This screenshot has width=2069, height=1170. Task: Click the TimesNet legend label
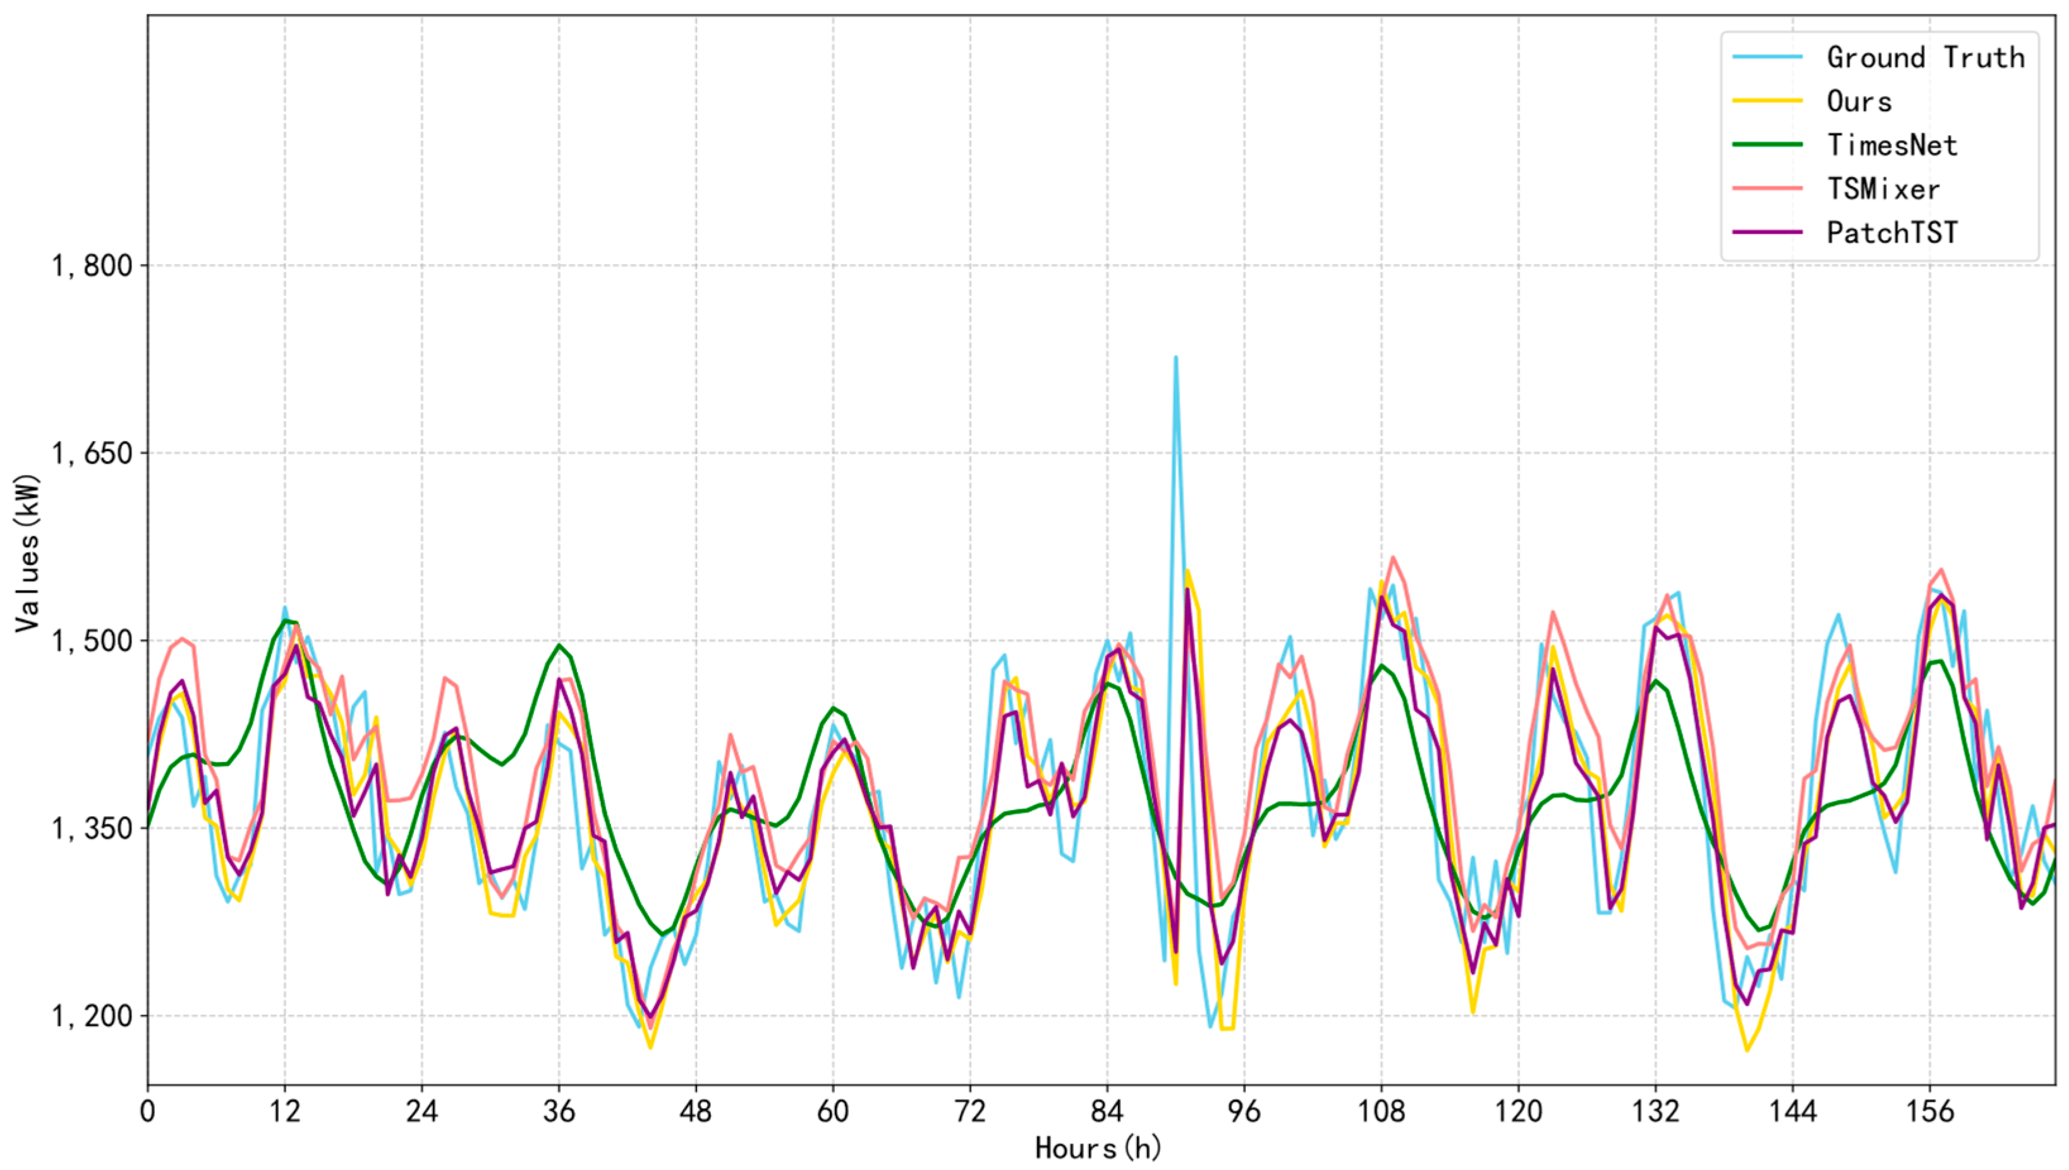coord(1891,145)
